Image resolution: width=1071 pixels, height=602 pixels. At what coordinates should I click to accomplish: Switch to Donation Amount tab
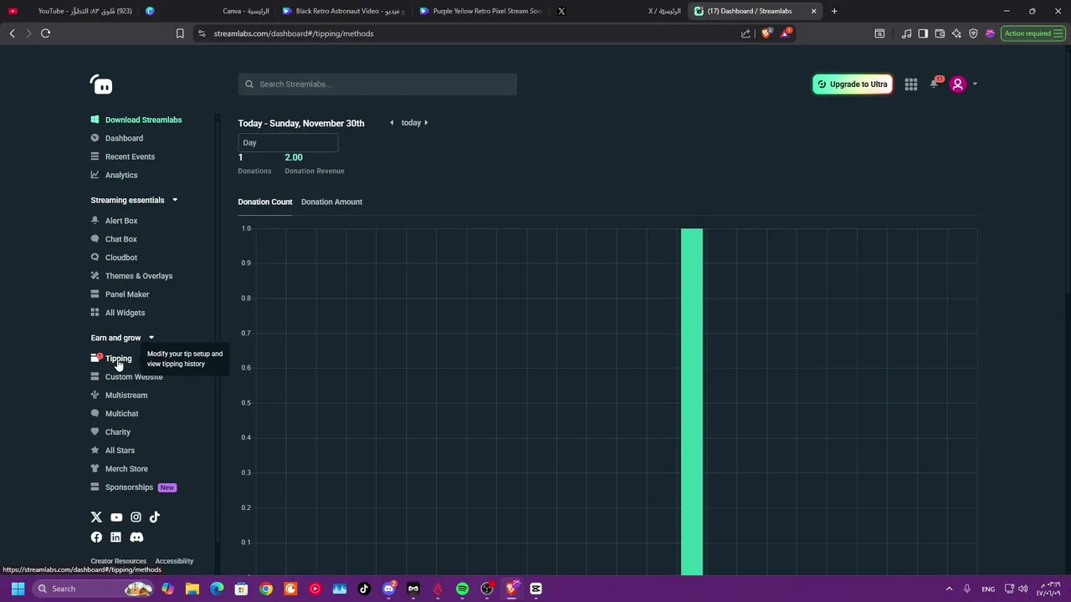tap(331, 202)
